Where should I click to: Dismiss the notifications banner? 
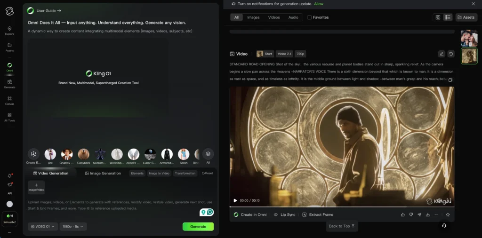click(x=473, y=4)
